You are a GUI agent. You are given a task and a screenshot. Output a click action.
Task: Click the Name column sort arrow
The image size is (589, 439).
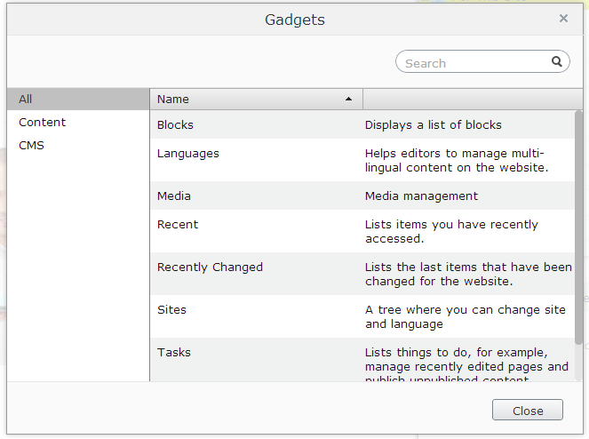348,99
